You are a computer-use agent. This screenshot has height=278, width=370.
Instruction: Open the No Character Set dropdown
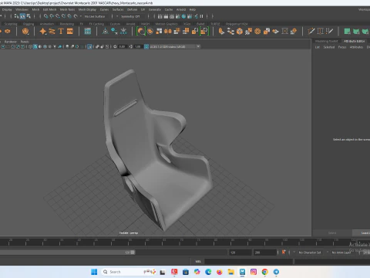point(310,253)
